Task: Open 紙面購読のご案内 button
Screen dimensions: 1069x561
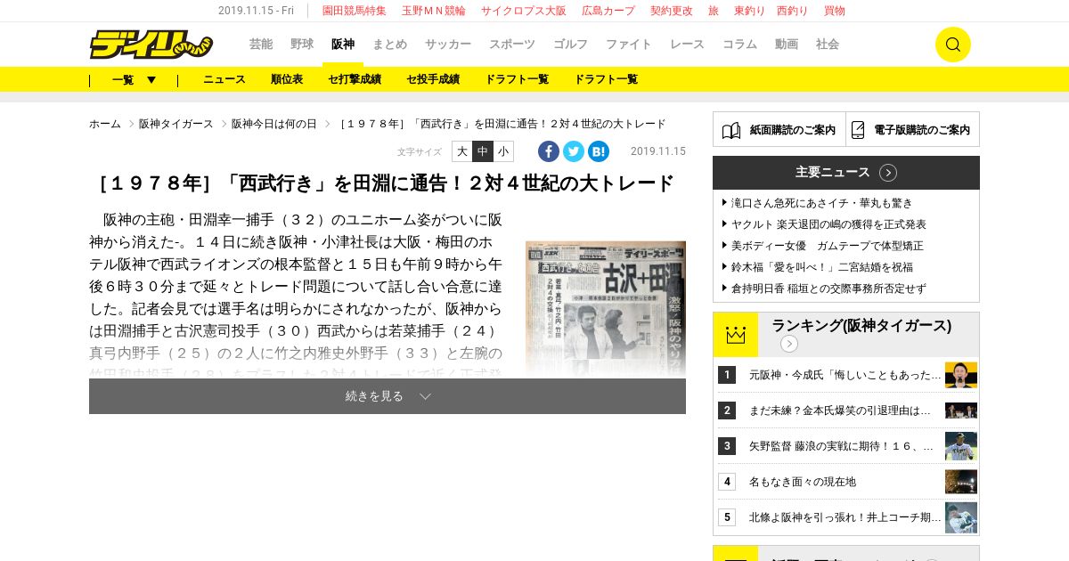Action: tap(779, 129)
